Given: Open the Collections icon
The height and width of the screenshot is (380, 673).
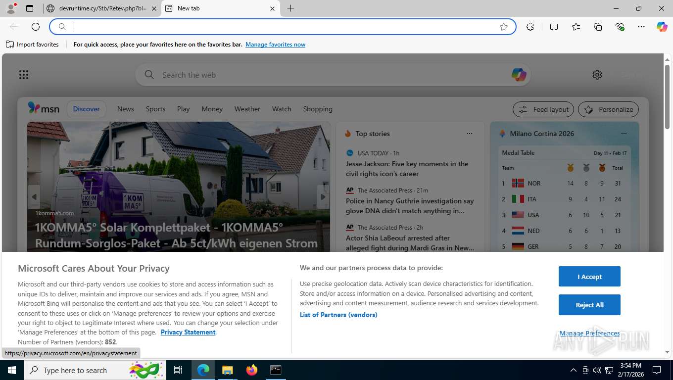Looking at the screenshot, I should [x=598, y=27].
